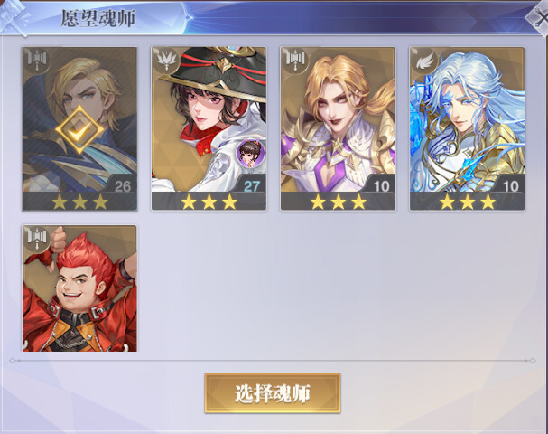Click the hammer emblem beside the 愿望魂师 title
This screenshot has width=548, height=434.
(x=14, y=17)
